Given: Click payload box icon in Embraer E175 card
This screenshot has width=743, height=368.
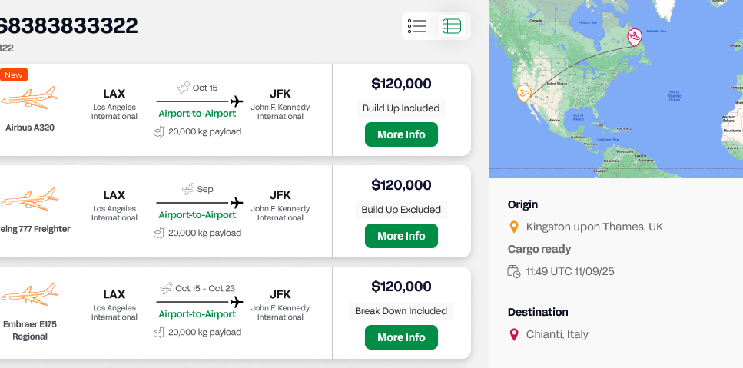Looking at the screenshot, I should [x=159, y=333].
